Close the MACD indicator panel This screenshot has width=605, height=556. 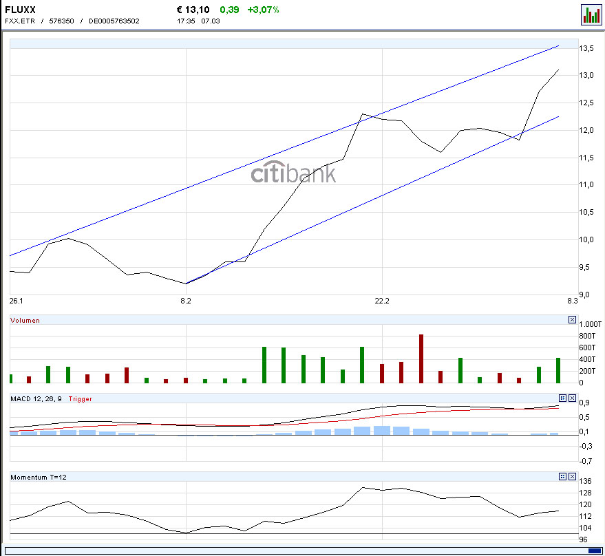(x=572, y=398)
